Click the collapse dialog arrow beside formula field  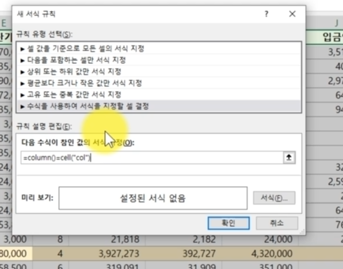pos(289,158)
